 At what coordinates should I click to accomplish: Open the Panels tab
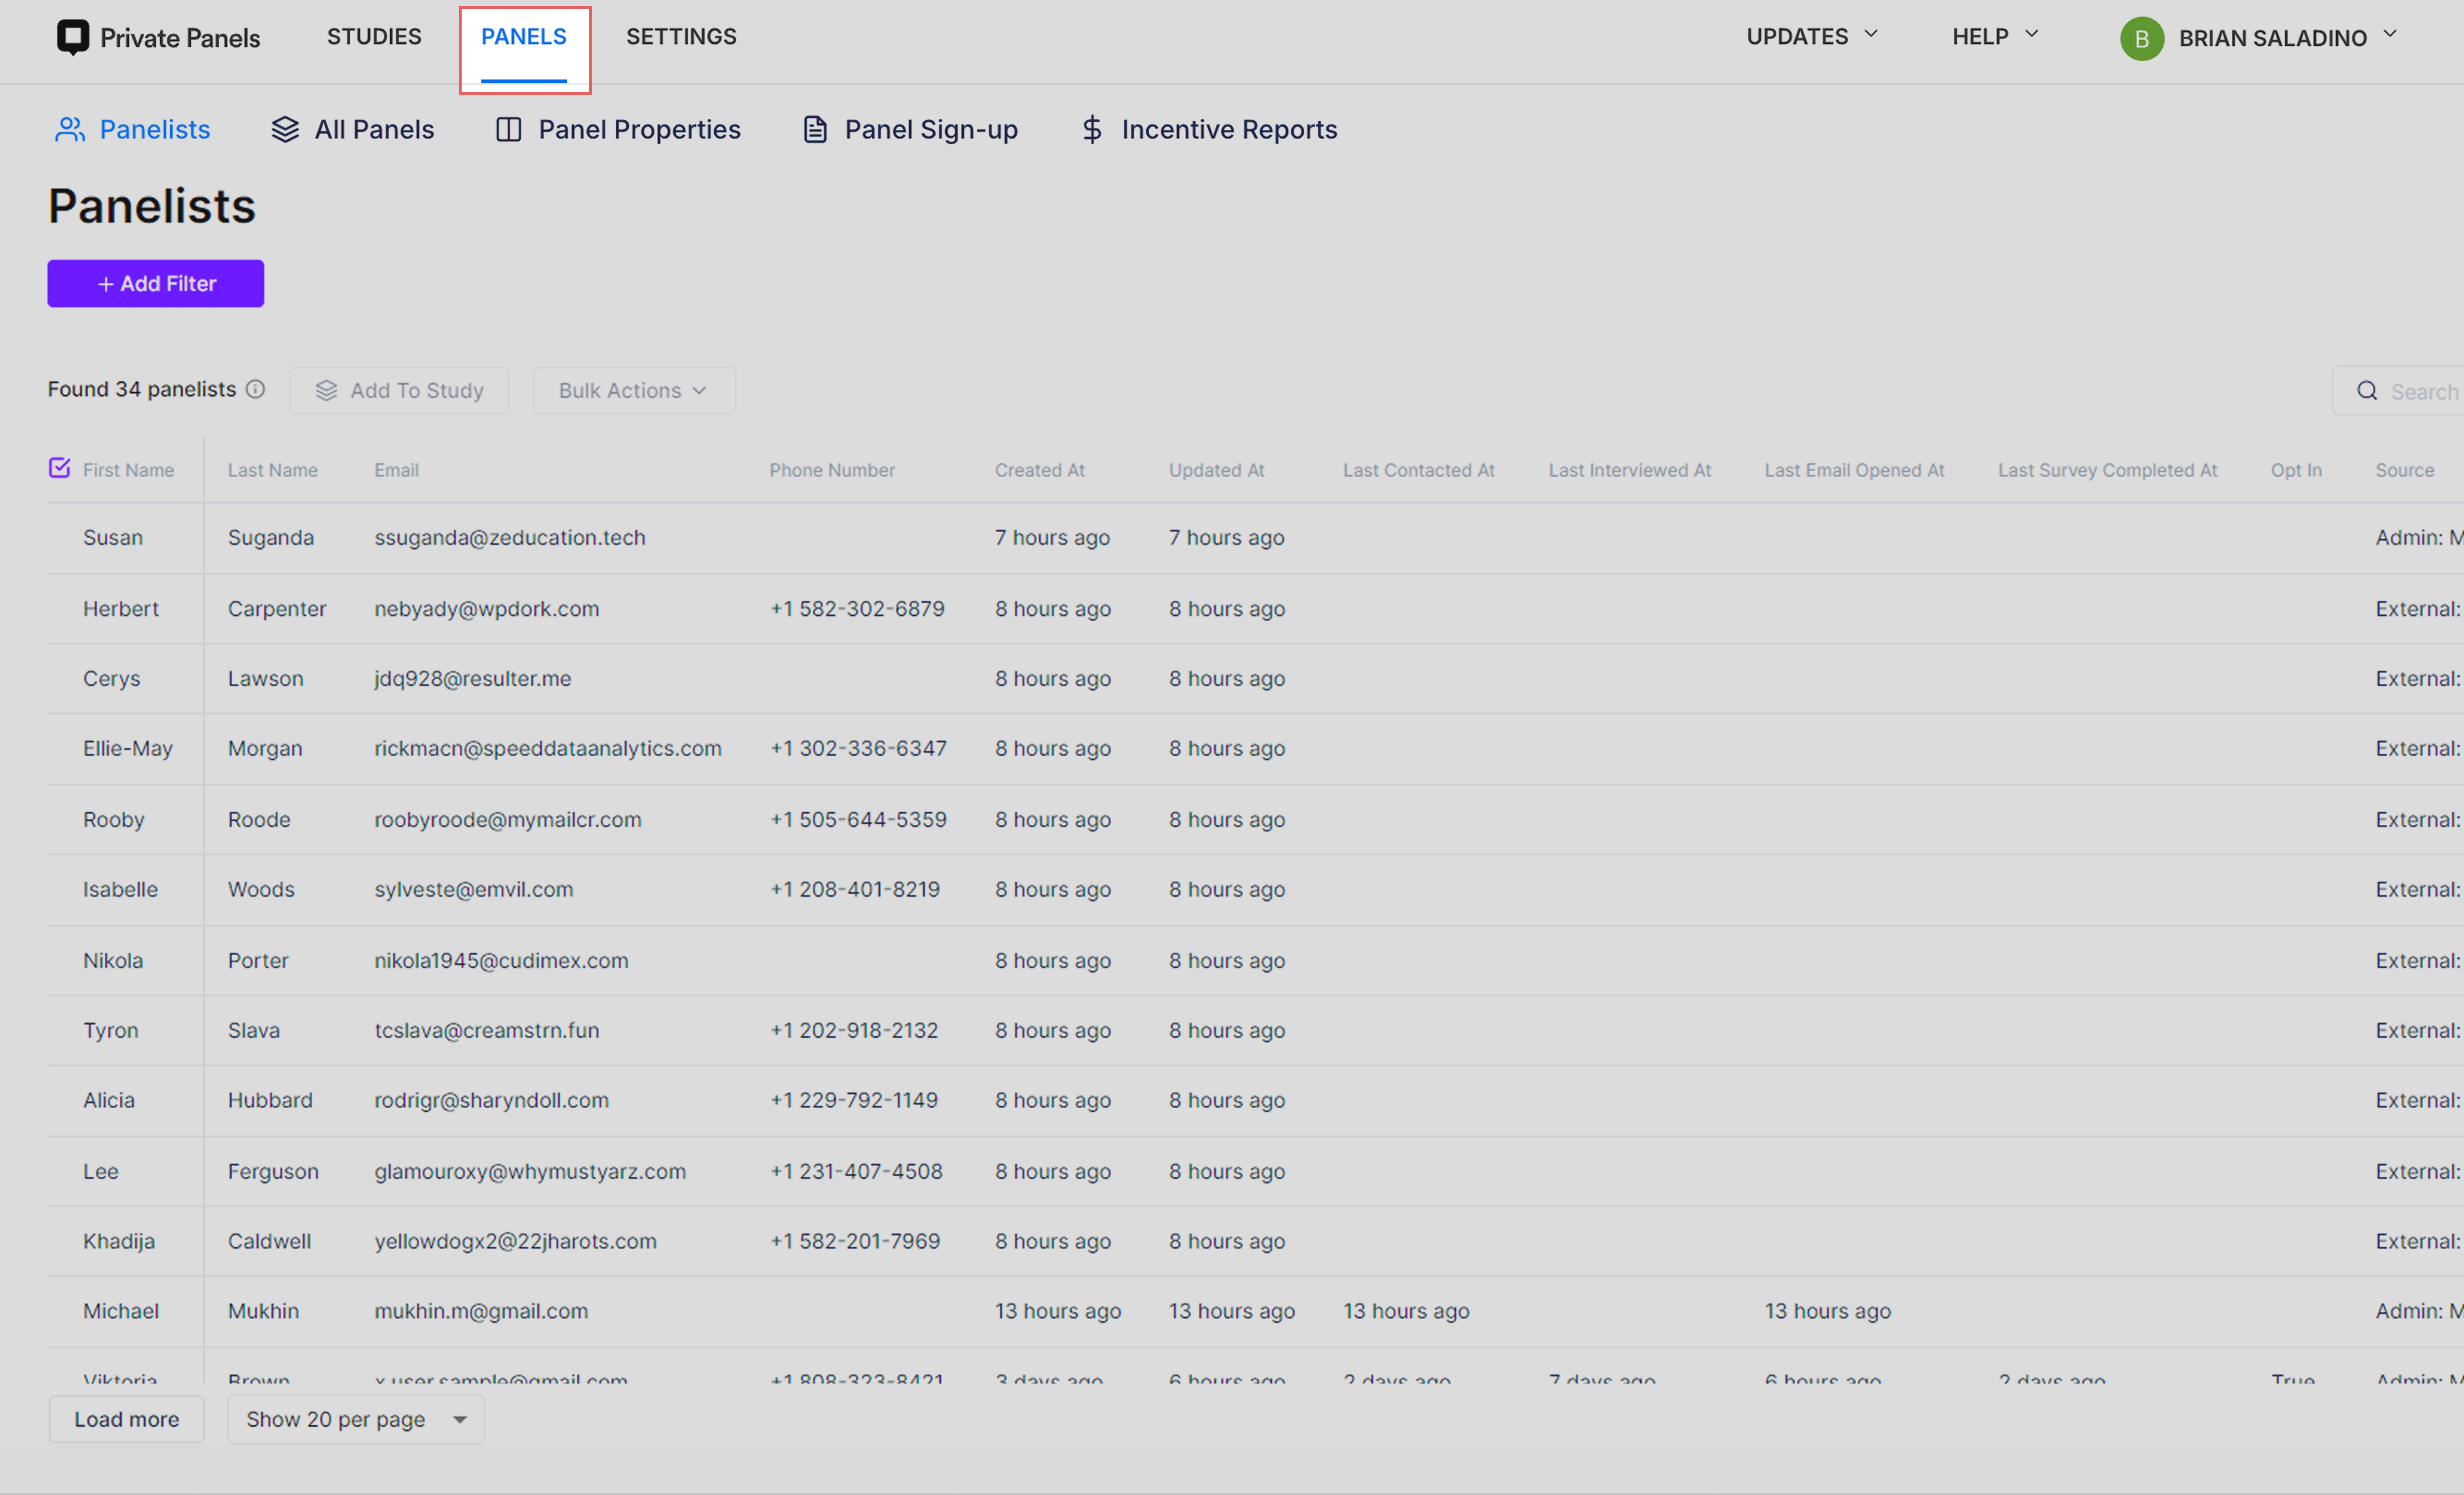tap(524, 37)
